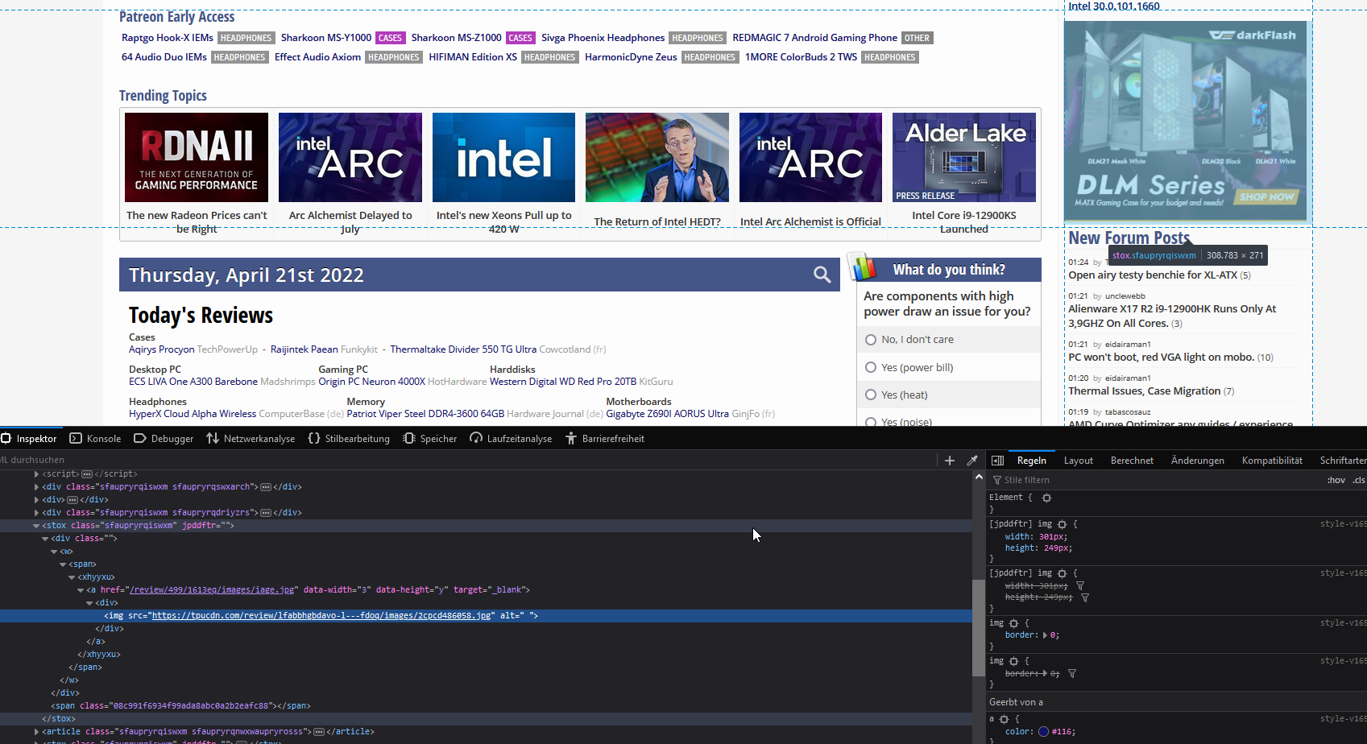Screen dimensions: 1367x744
Task: Open the Netzwerkanalyse tab
Action: pos(251,438)
